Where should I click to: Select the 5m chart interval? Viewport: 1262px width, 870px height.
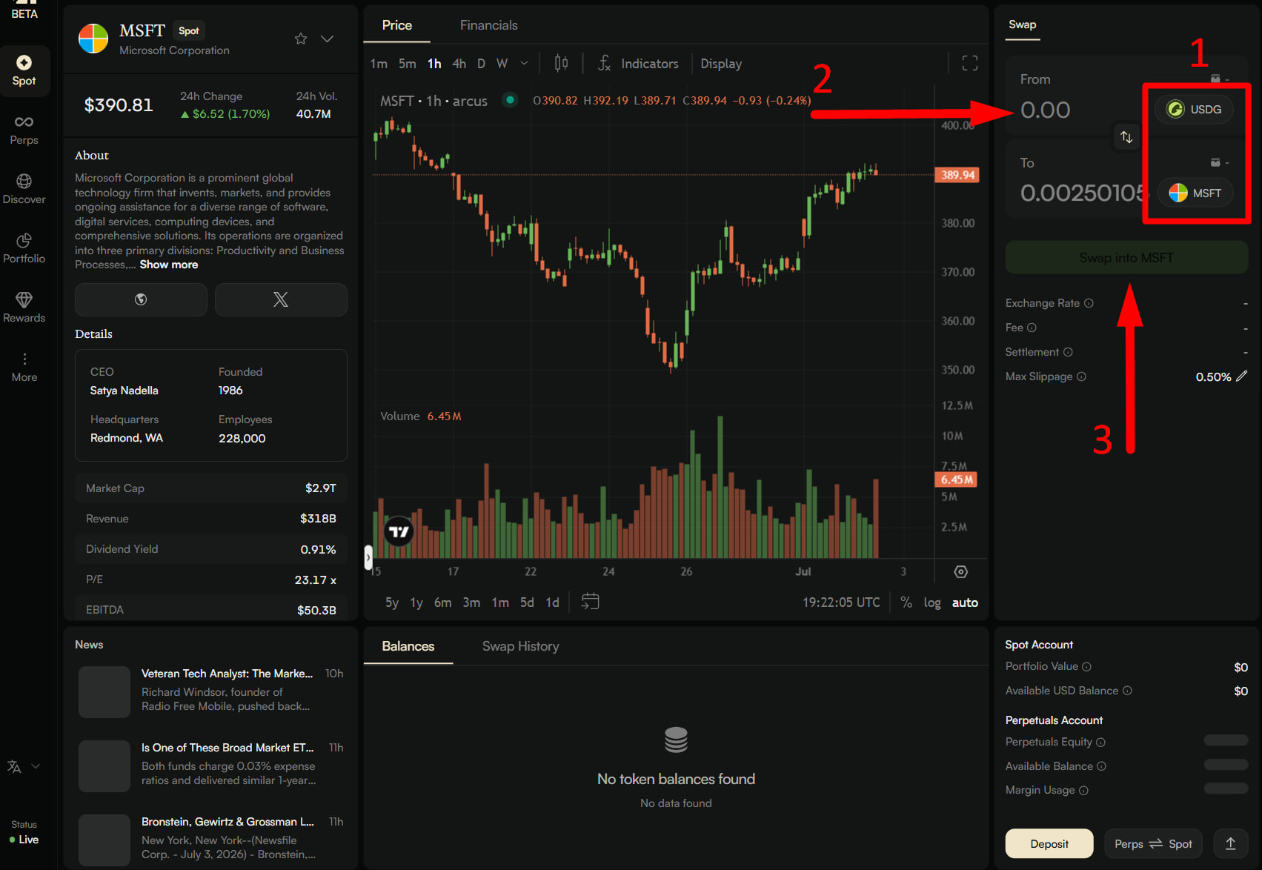coord(408,64)
